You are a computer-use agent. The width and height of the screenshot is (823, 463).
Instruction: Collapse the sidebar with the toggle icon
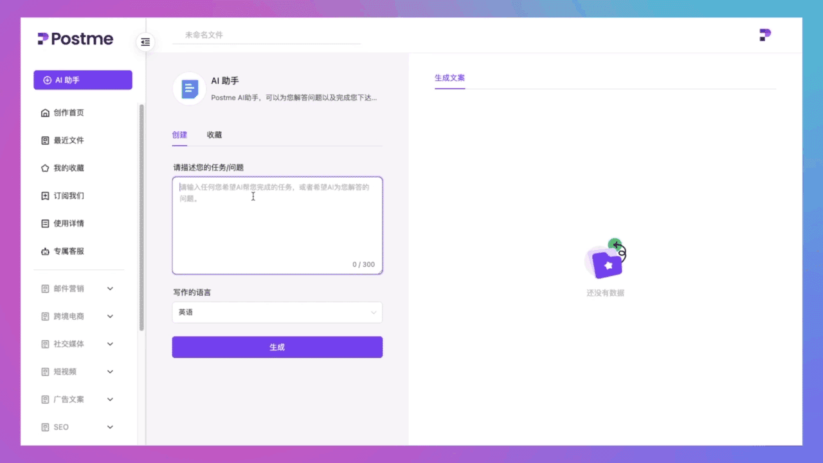click(x=145, y=42)
